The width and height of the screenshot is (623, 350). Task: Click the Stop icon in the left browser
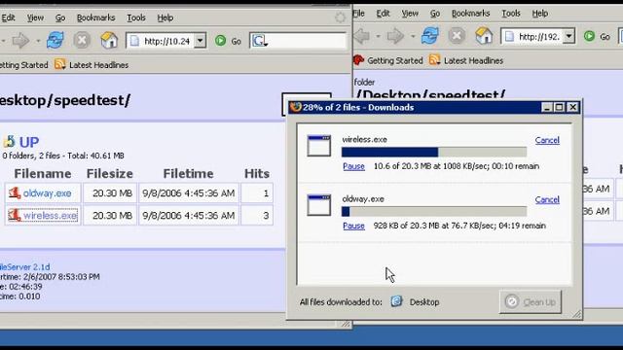(82, 41)
